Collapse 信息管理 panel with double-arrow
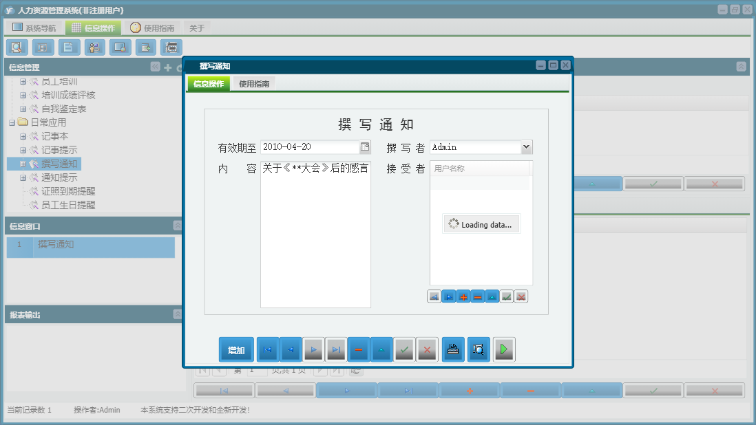The height and width of the screenshot is (425, 756). tap(155, 67)
